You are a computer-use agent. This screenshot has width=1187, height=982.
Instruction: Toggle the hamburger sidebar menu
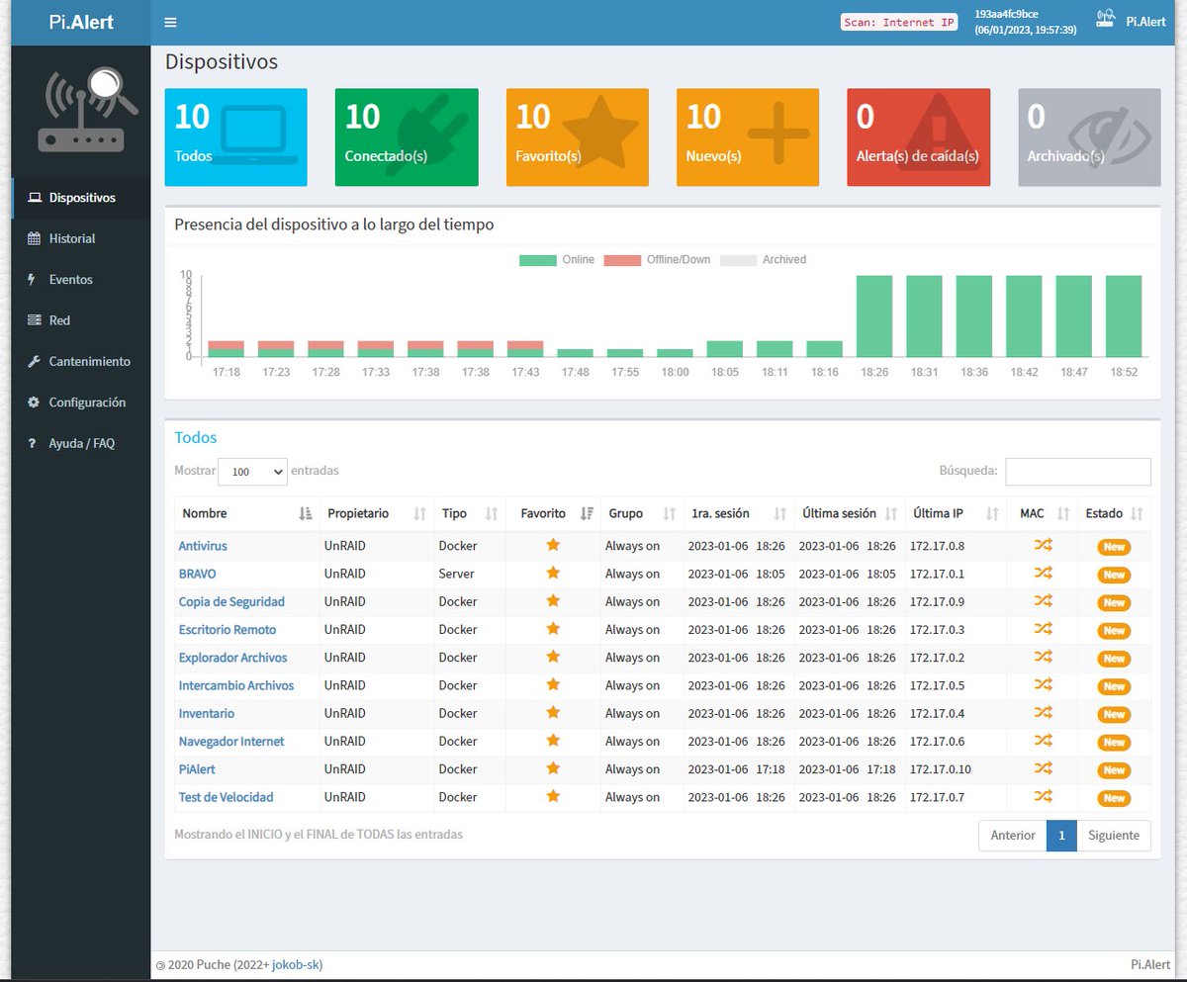(171, 23)
